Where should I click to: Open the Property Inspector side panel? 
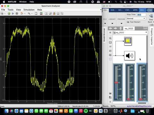coord(152,36)
